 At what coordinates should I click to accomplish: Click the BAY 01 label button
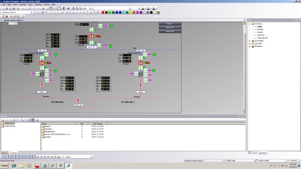tap(42, 50)
